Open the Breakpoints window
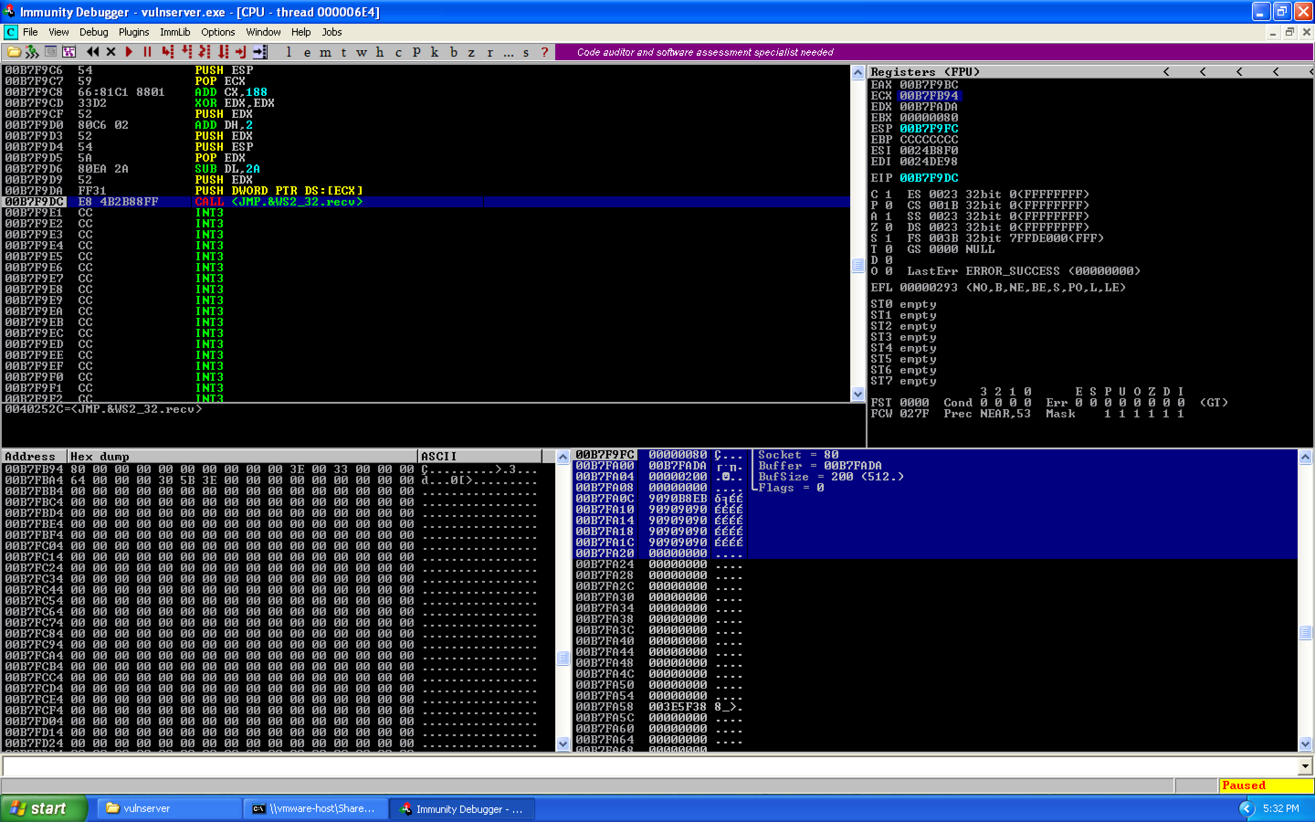Screen dimensions: 1315x822 point(452,52)
